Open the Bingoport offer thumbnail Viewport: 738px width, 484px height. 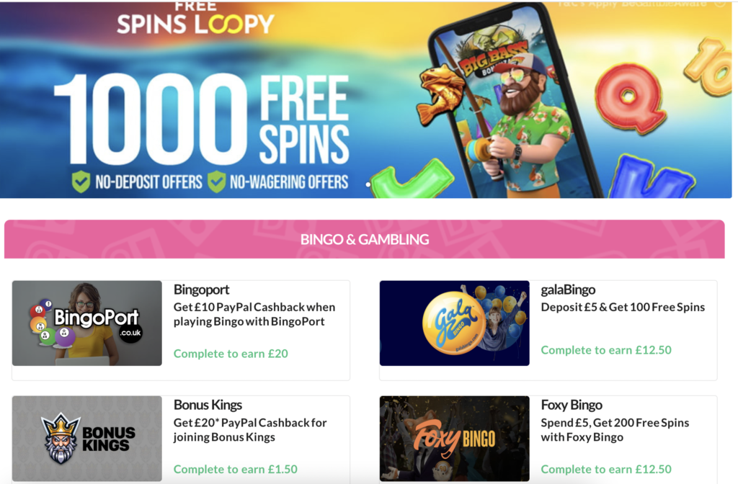coord(87,323)
